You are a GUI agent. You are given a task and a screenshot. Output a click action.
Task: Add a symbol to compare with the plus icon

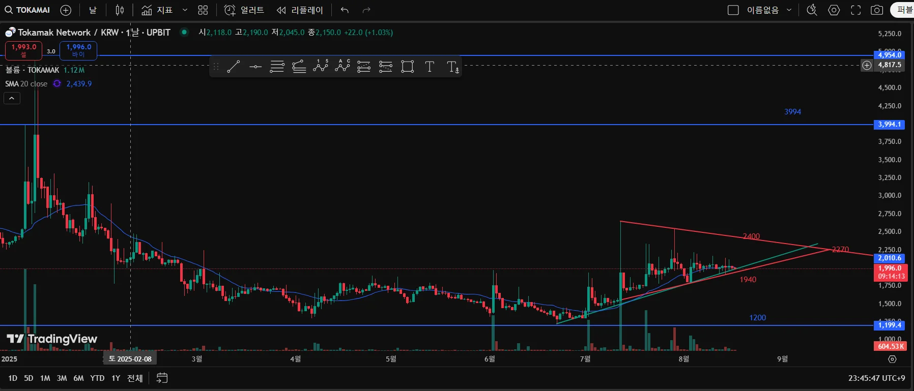tap(66, 10)
